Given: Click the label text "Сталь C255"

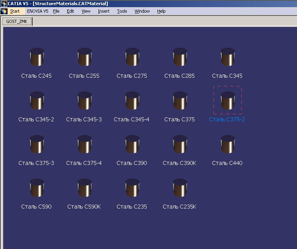Looking at the screenshot, I should pos(84,76).
